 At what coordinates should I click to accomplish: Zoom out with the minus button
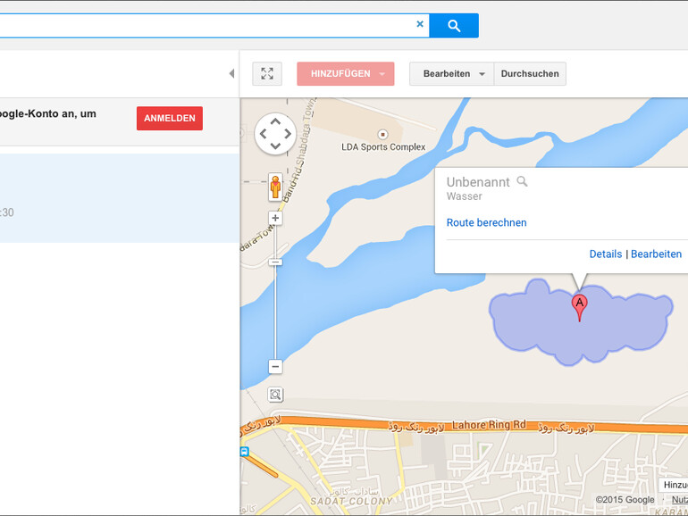point(275,367)
